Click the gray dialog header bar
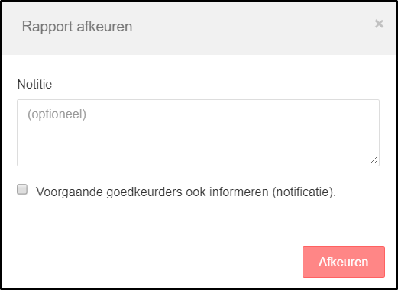Screen dimensions: 398x290 click(199, 28)
